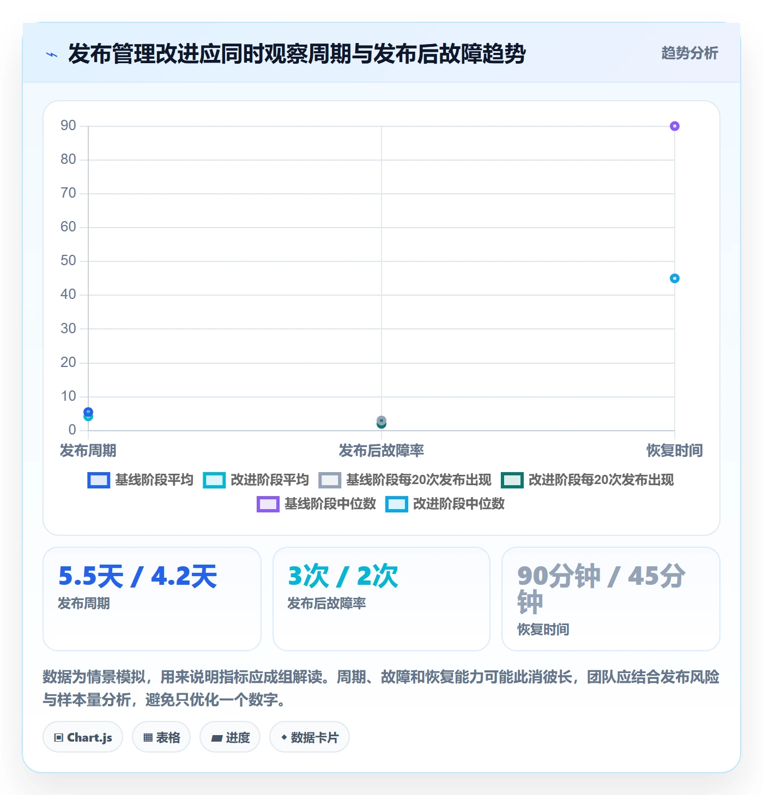763x795 pixels.
Task: Click the gray point above 发布后故障率
Action: tap(381, 420)
